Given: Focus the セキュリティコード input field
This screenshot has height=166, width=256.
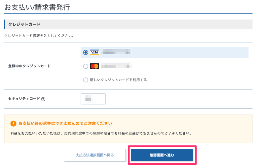Looking at the screenshot, I should pos(93,99).
